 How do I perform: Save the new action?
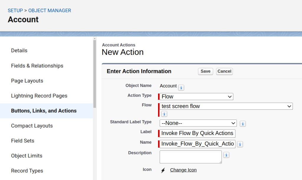click(206, 71)
